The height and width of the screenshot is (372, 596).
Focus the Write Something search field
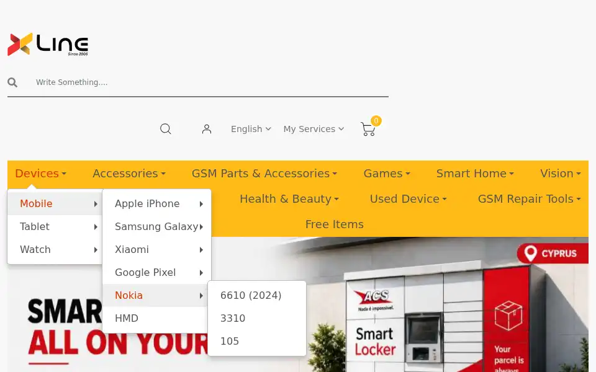click(211, 82)
